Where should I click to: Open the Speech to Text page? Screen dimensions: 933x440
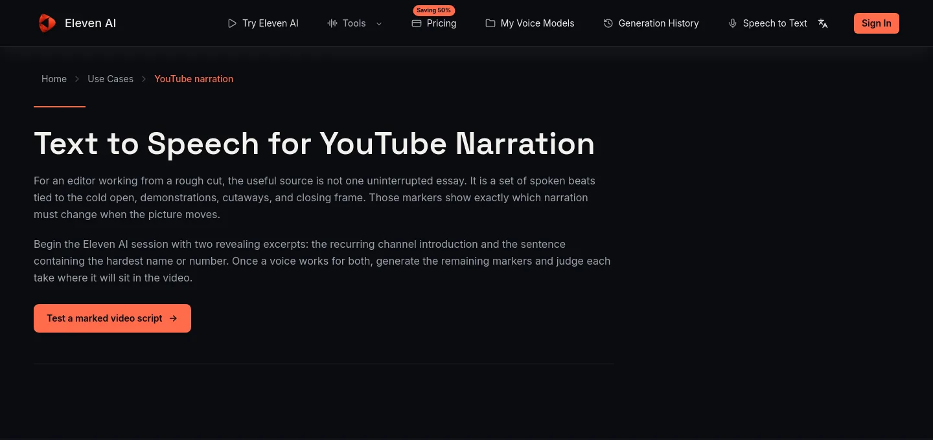tap(768, 23)
